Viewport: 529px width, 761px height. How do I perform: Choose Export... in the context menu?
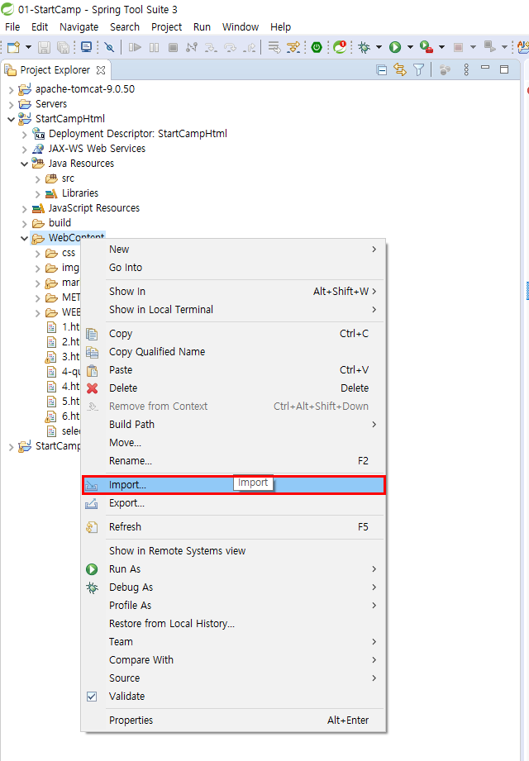pyautogui.click(x=234, y=503)
